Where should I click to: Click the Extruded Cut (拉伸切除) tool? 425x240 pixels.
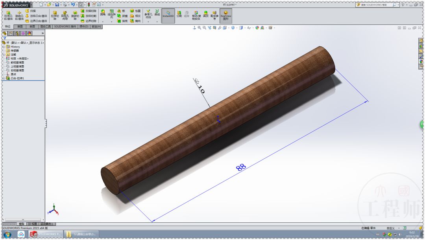[x=55, y=15]
